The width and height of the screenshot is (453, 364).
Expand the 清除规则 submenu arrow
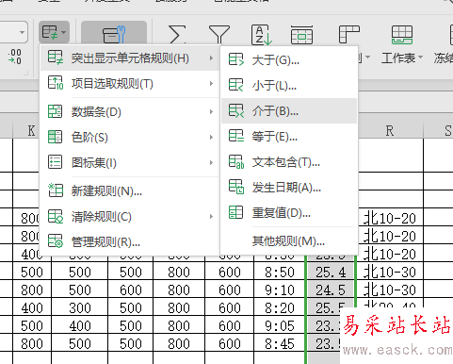[x=211, y=217]
